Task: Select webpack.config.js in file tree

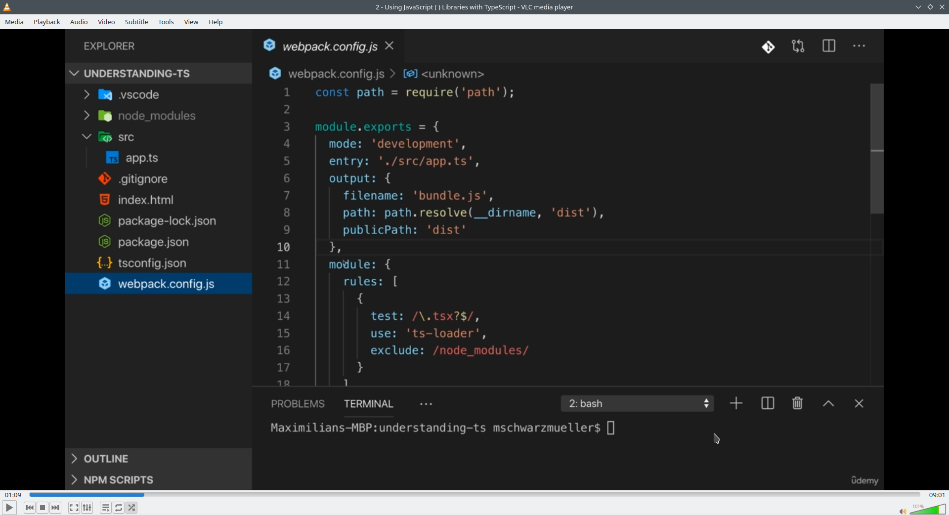Action: tap(158, 284)
